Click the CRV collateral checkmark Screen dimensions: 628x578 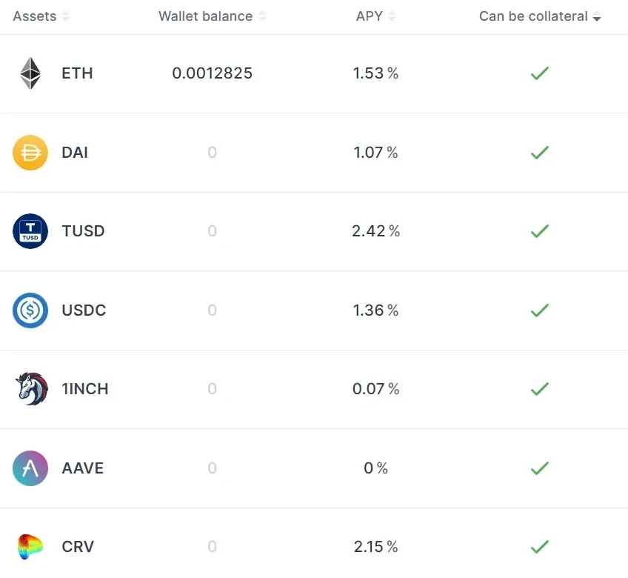click(x=539, y=547)
